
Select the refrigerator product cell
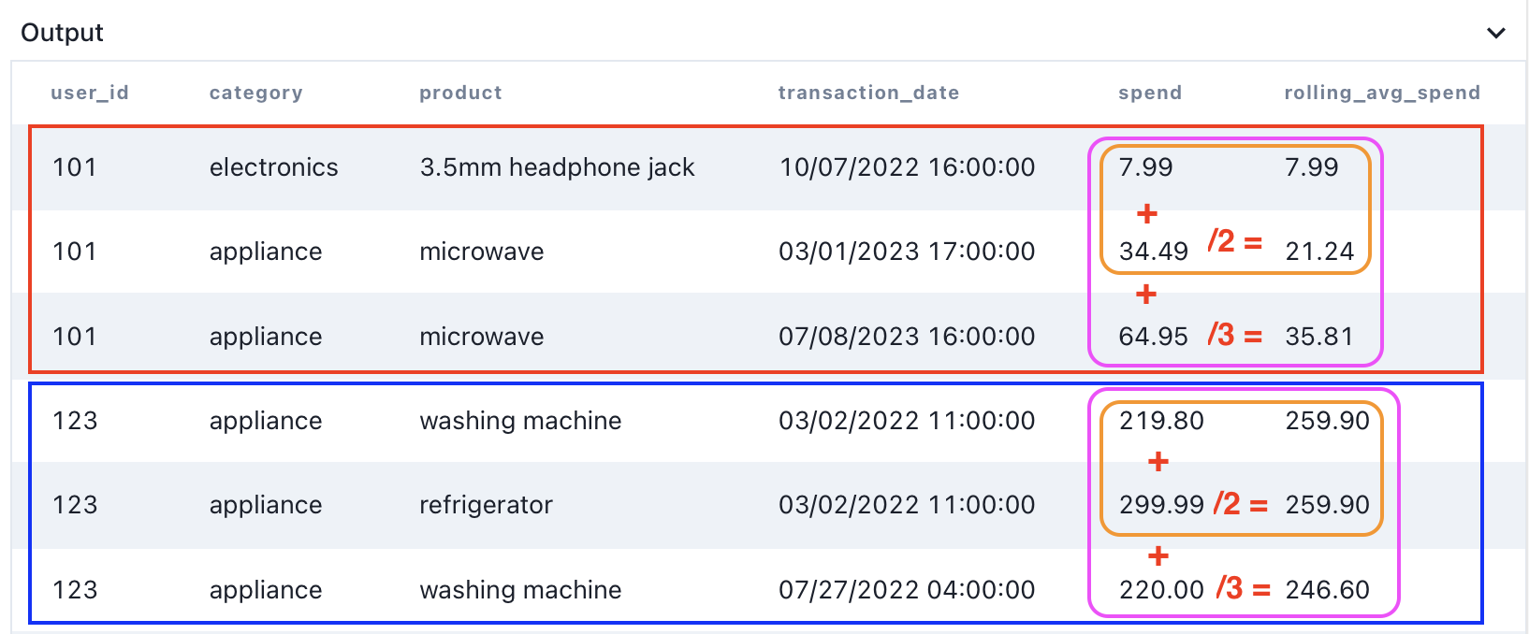click(486, 505)
